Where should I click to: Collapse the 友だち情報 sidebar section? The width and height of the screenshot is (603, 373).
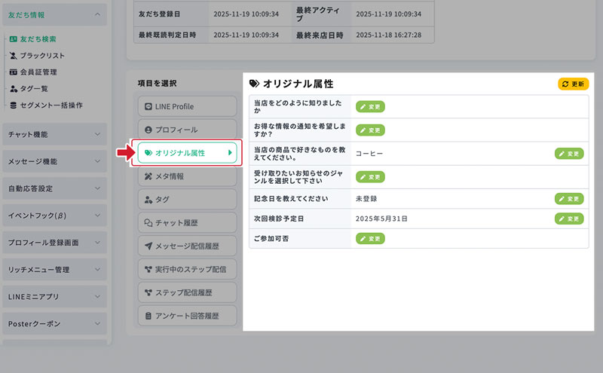tap(54, 14)
